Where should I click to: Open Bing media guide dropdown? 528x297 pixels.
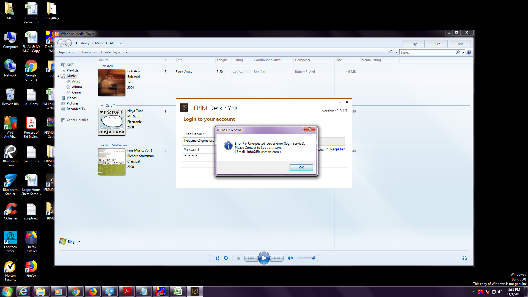(x=79, y=242)
